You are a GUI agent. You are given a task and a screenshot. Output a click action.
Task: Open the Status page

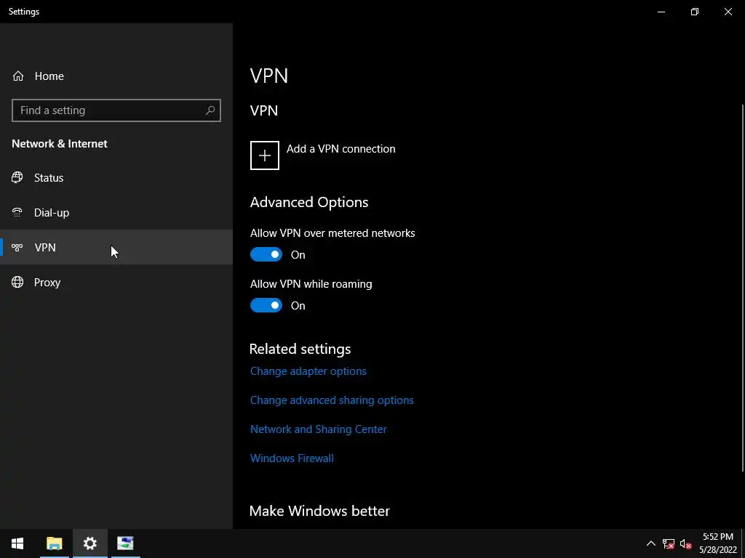(116, 177)
